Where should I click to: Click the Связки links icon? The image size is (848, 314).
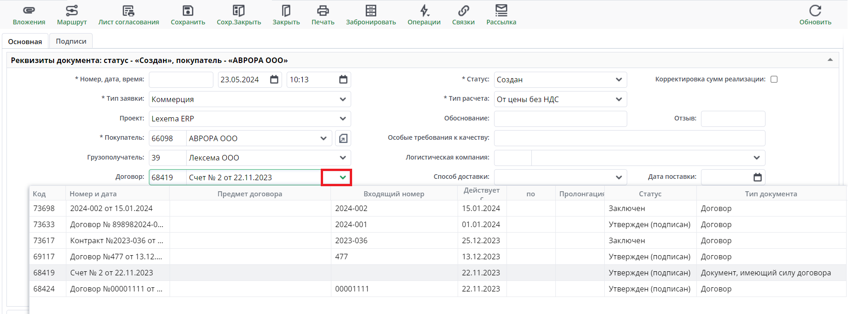coord(463,11)
